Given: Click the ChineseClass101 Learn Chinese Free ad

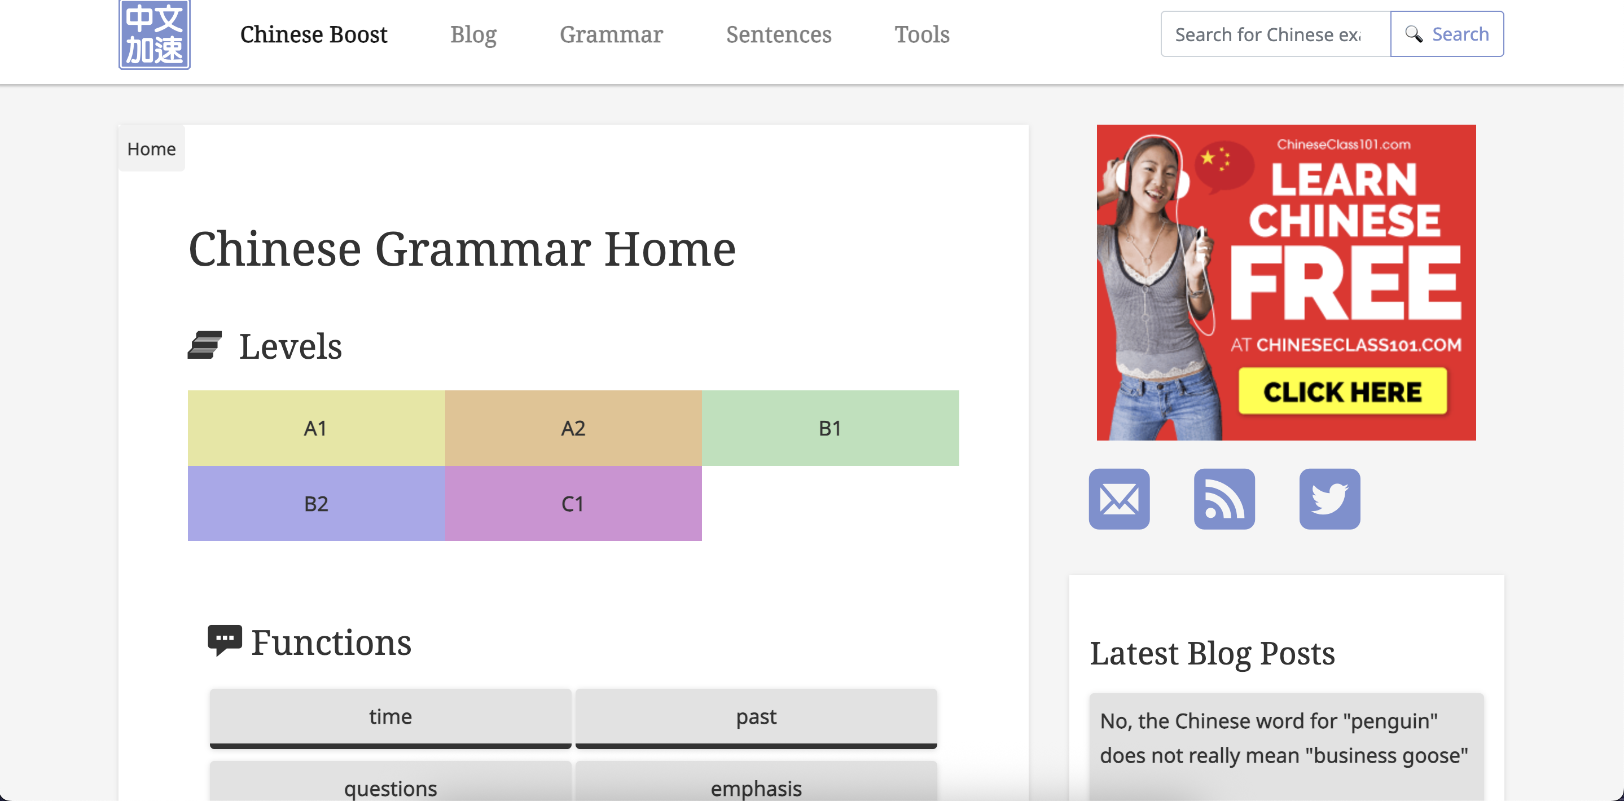Looking at the screenshot, I should (1286, 283).
